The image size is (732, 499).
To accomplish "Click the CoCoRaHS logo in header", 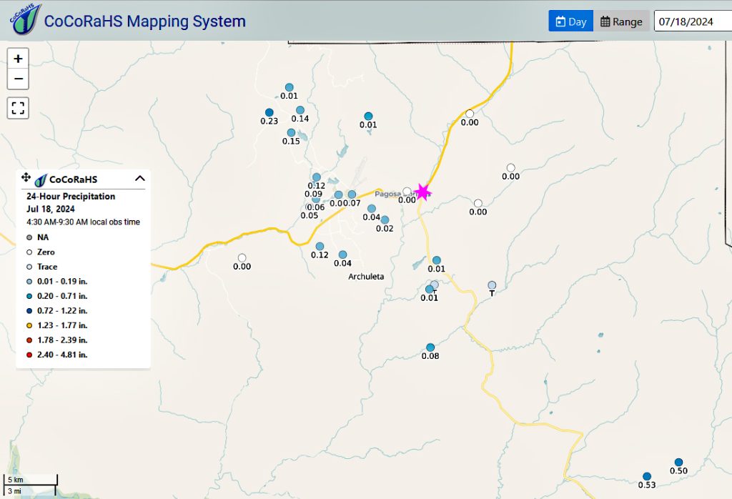I will 25,19.
